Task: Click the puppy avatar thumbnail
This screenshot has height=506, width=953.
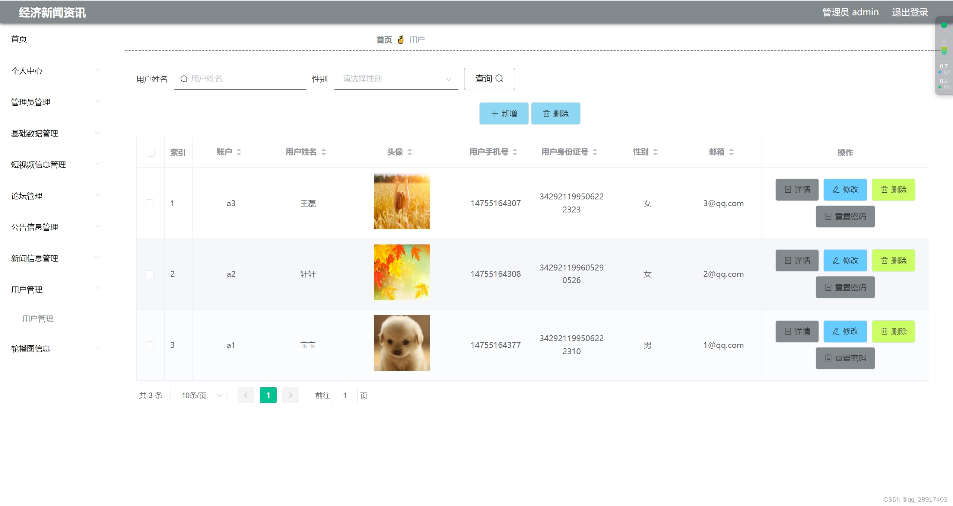Action: tap(401, 343)
